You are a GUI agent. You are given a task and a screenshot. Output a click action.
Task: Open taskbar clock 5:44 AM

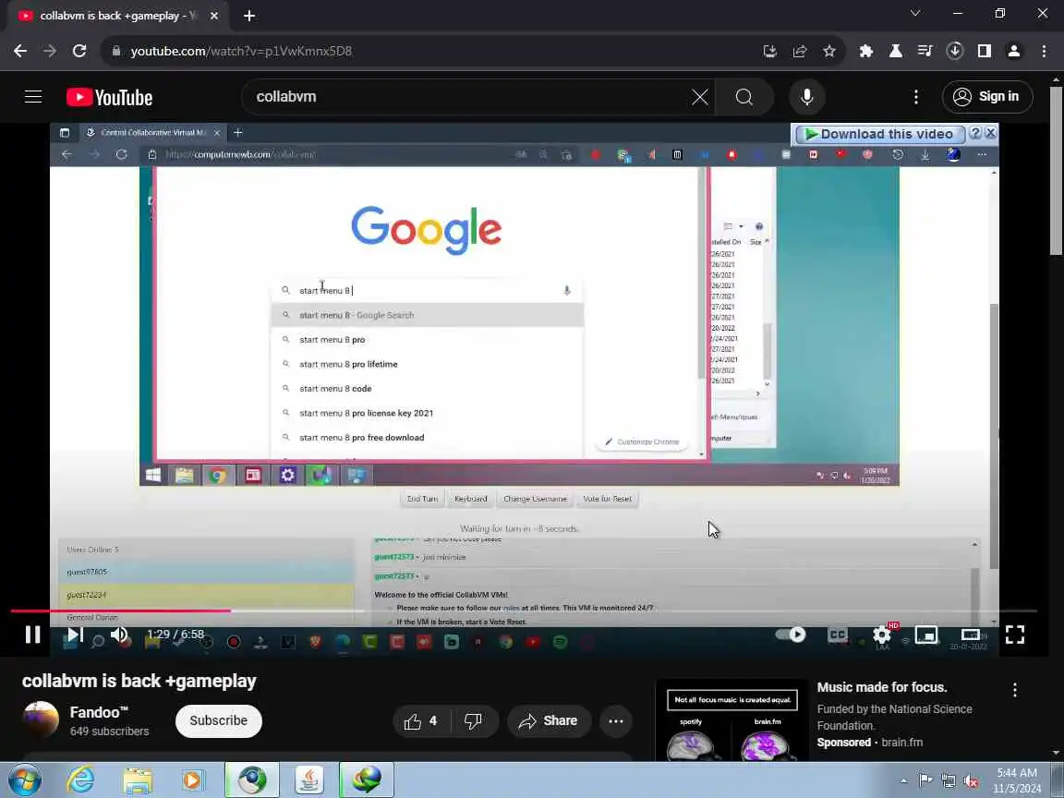point(1017,780)
